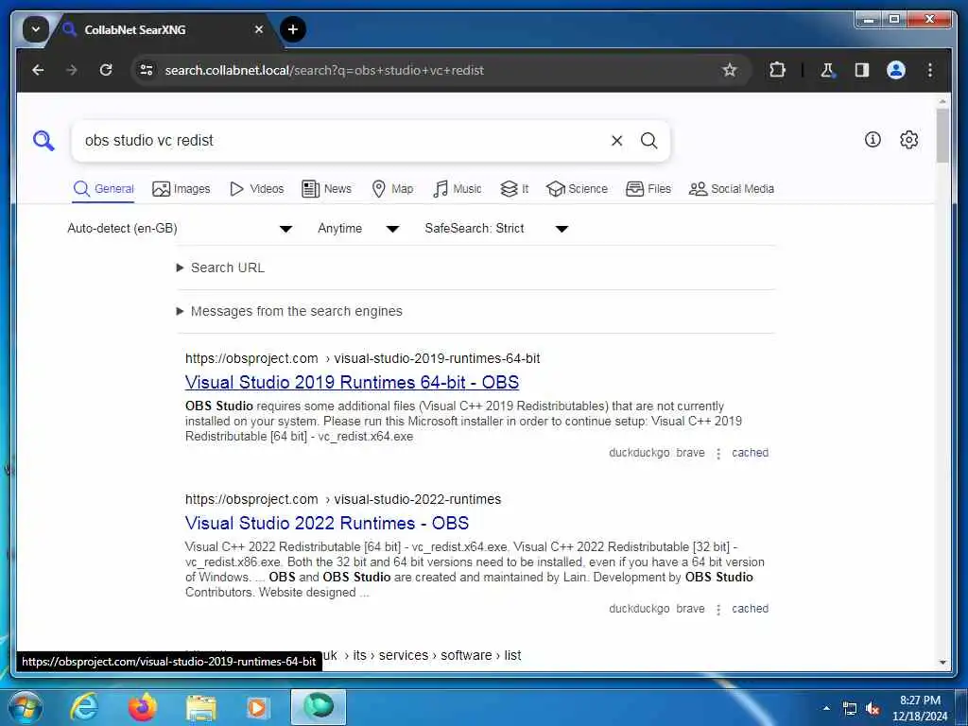Click the SearXNG magnifier logo
The height and width of the screenshot is (726, 968).
43,141
